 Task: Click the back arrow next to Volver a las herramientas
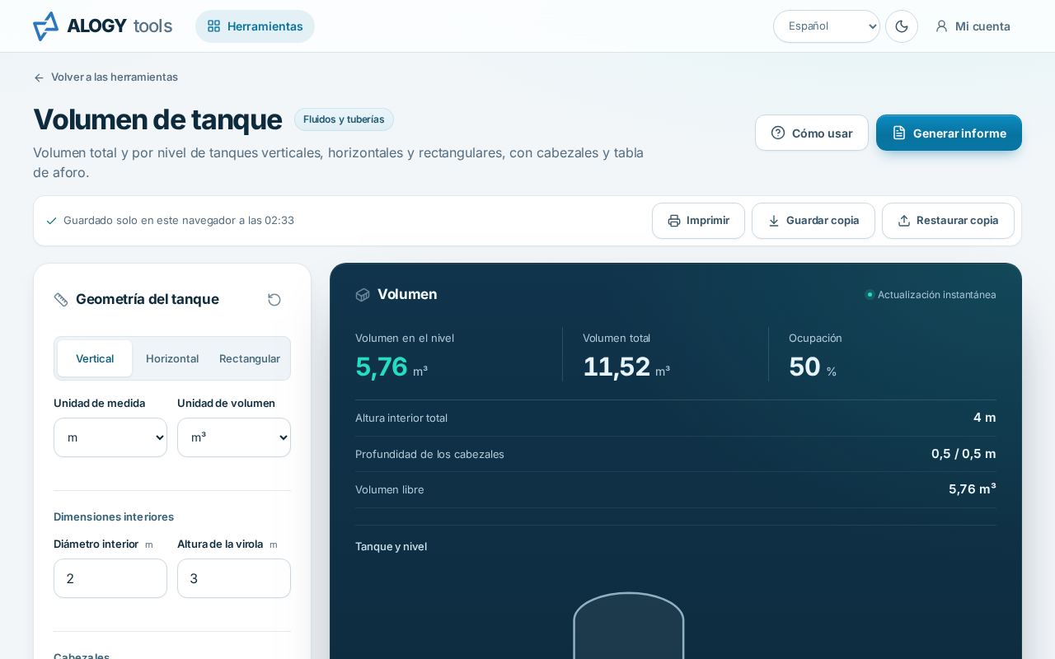coord(39,77)
